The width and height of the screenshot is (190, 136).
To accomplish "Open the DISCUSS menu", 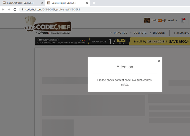I will (159, 33).
